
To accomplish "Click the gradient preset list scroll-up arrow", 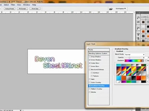I will click(147, 65).
